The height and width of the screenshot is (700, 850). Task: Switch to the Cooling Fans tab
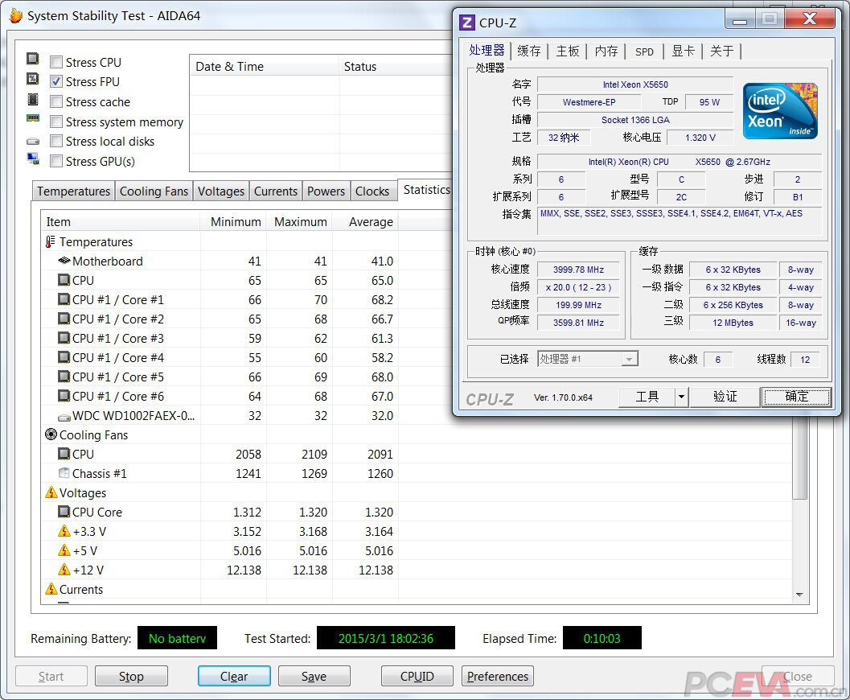point(154,191)
